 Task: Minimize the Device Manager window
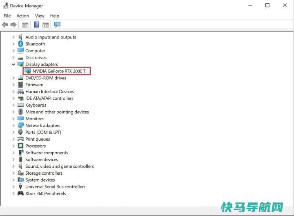coord(250,5)
